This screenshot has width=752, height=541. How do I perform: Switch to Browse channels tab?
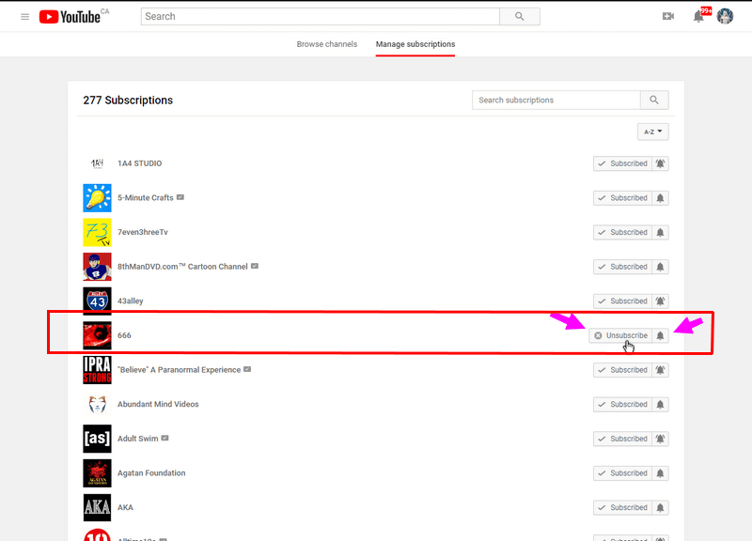pyautogui.click(x=326, y=44)
